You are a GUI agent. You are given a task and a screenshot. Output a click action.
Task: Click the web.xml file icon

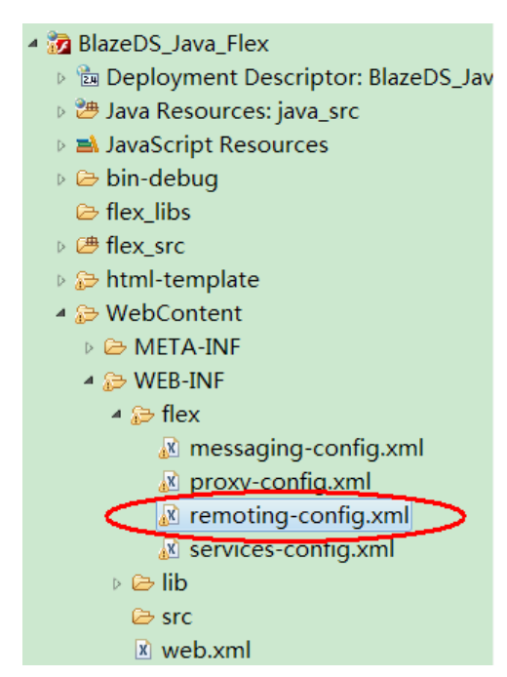pos(143,650)
